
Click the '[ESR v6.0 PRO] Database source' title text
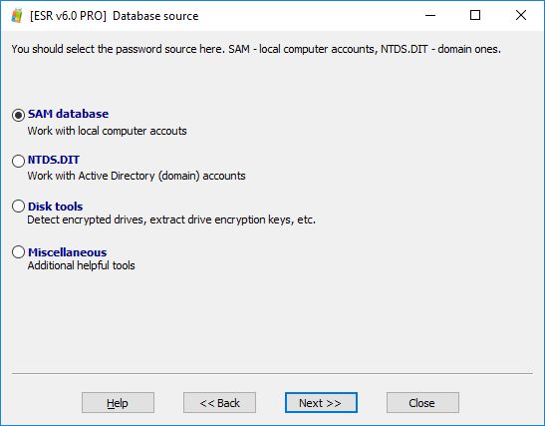tap(115, 16)
